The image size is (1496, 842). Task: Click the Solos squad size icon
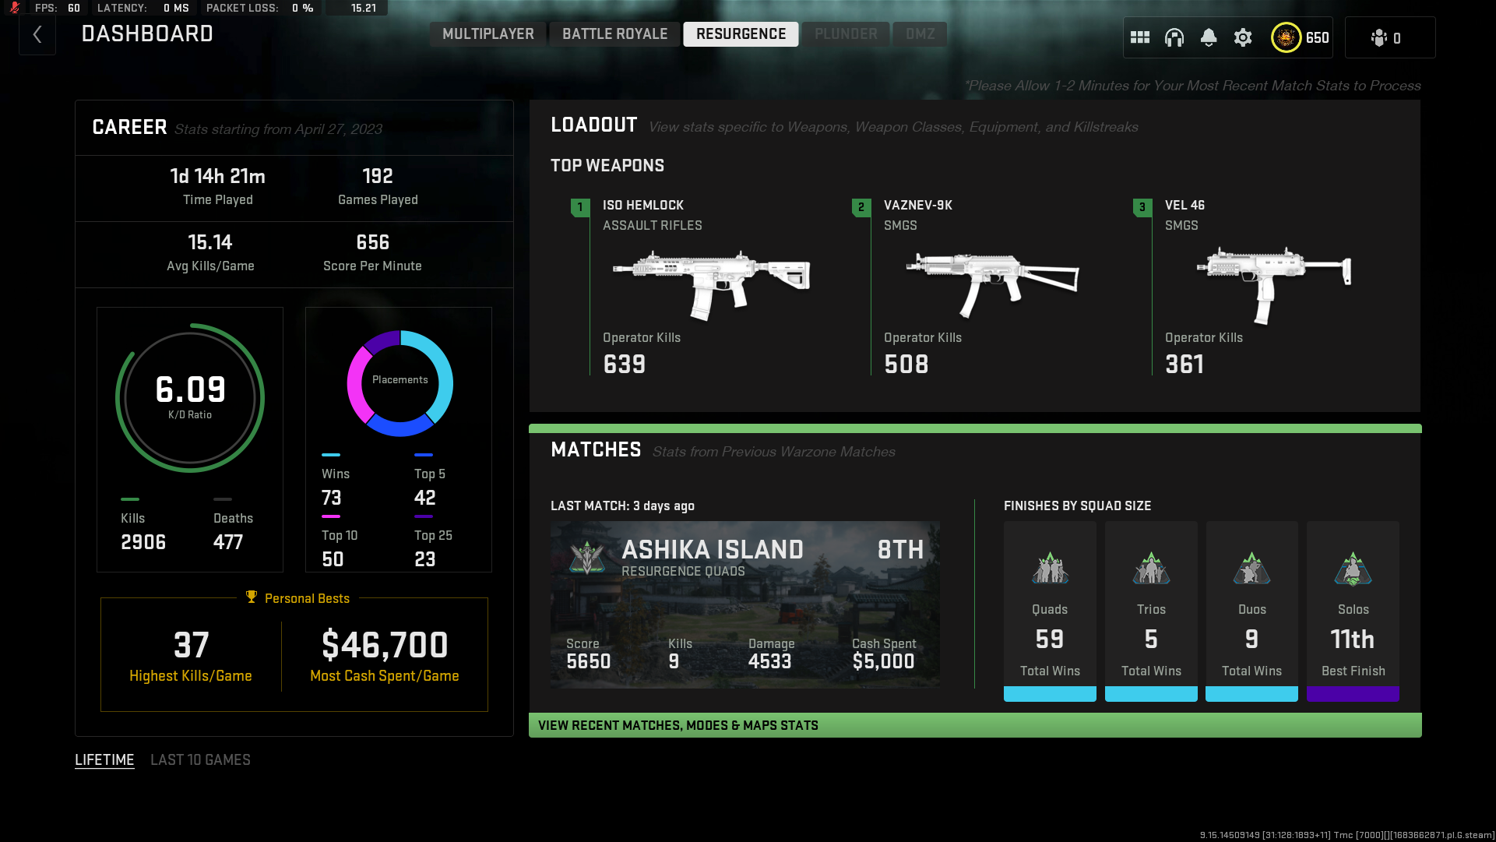point(1353,569)
